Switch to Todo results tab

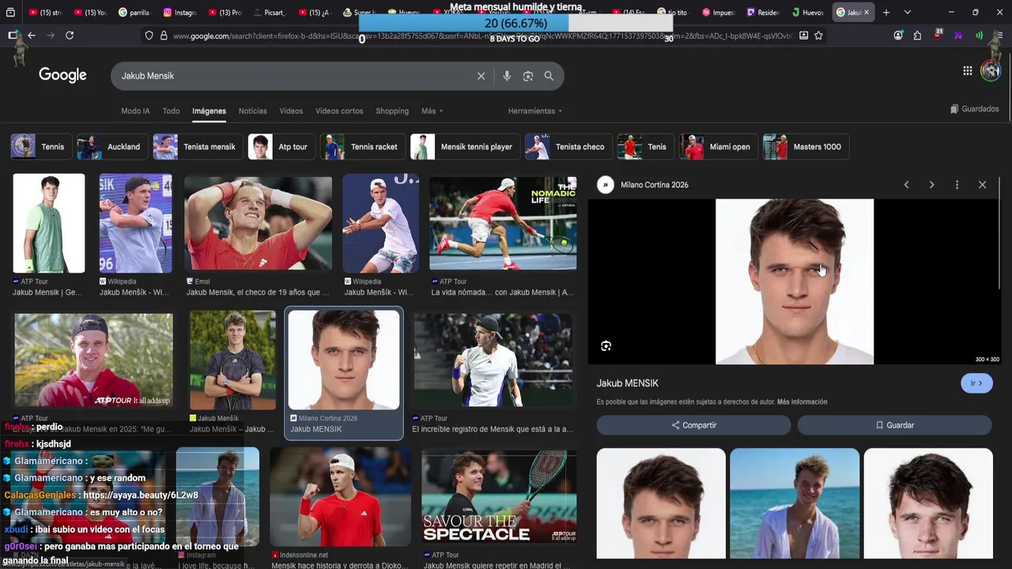pos(171,111)
